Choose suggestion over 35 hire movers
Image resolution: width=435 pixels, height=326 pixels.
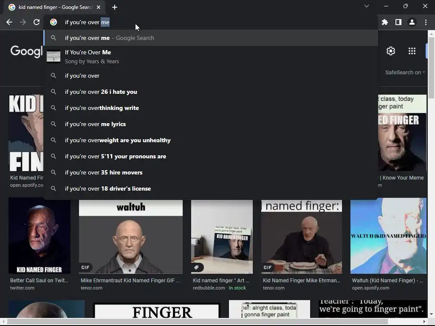[211, 172]
